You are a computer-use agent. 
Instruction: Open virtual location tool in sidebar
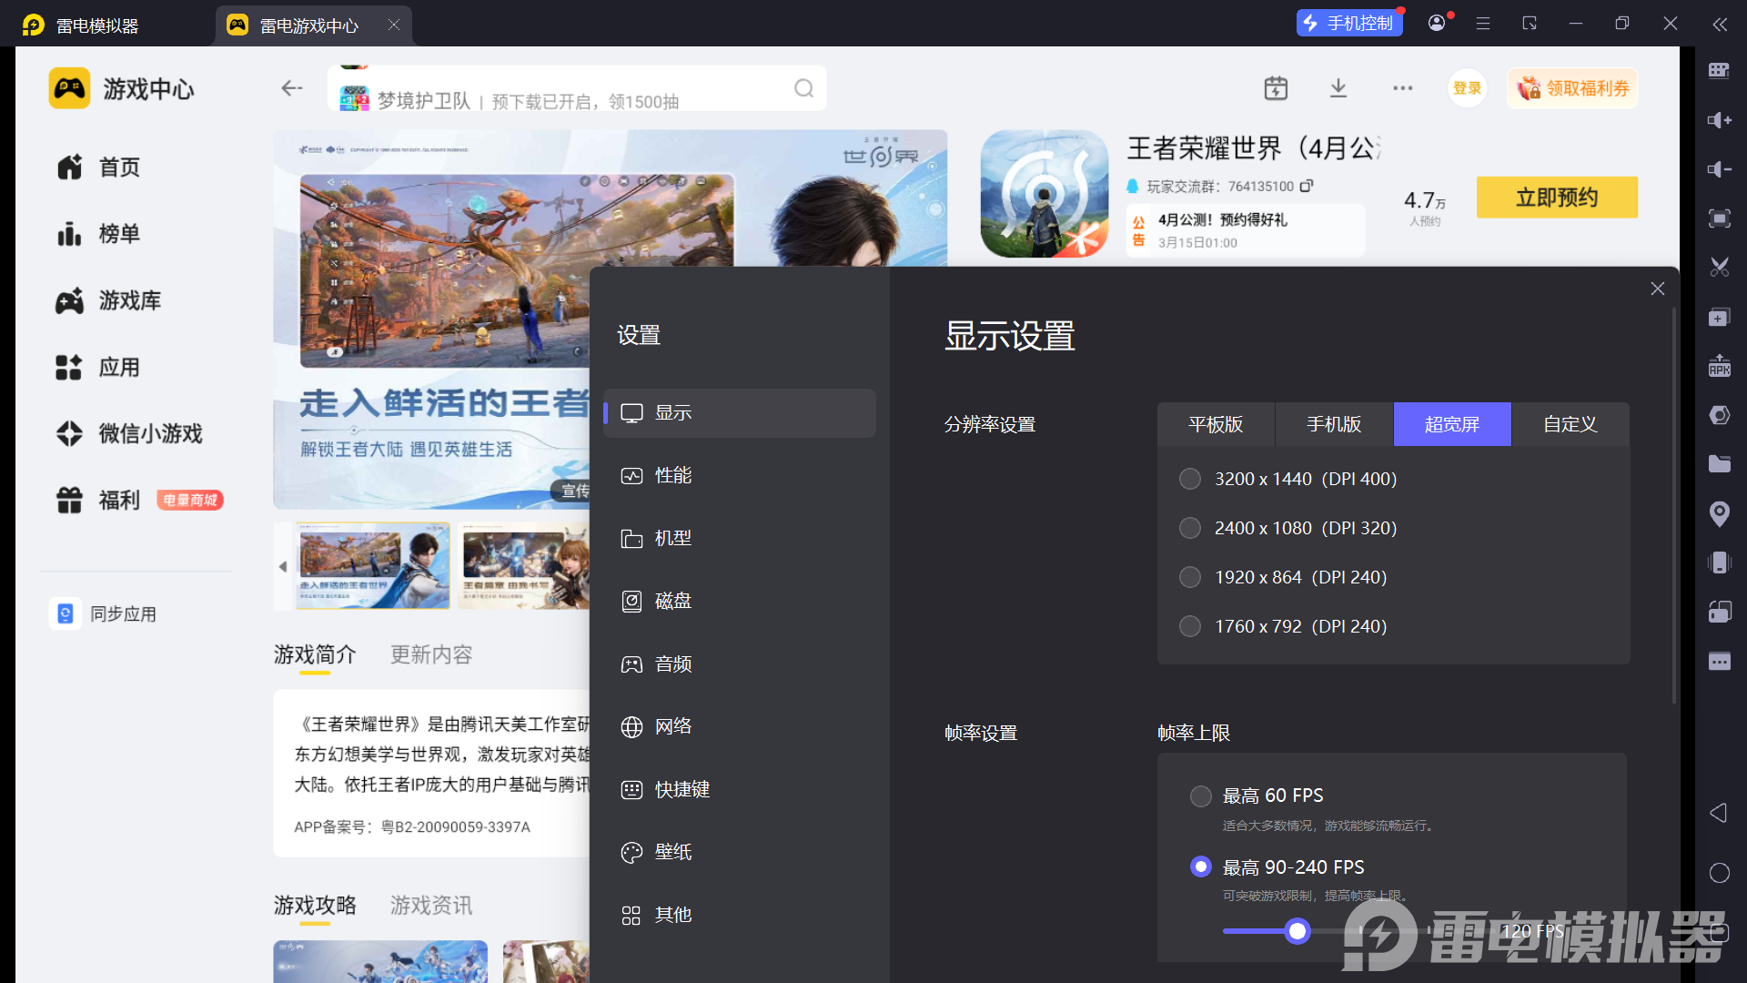pos(1719,514)
